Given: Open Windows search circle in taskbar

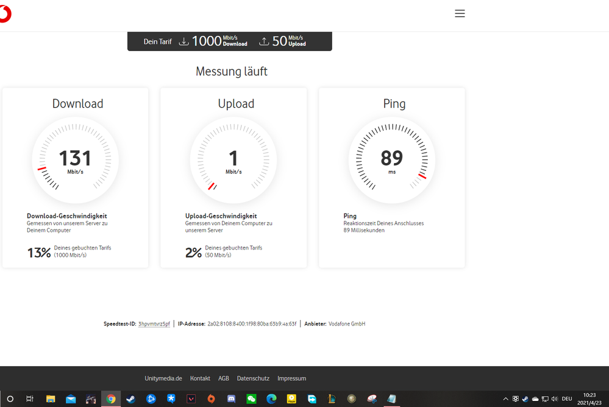Looking at the screenshot, I should click(10, 399).
